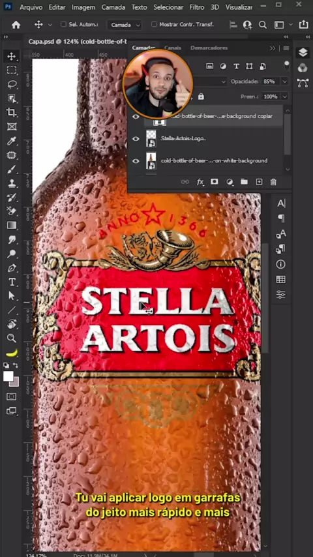Image resolution: width=313 pixels, height=557 pixels.
Task: Hide the Stella-Artois-Logo layer
Action: click(x=136, y=138)
